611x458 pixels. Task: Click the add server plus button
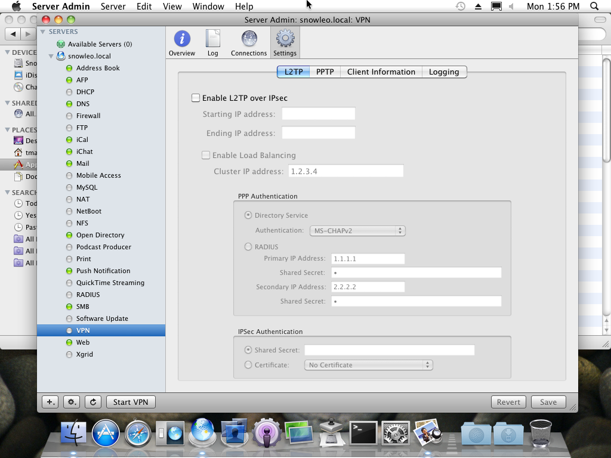(x=51, y=402)
